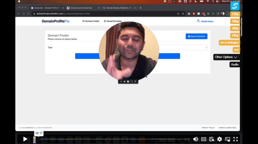Open the browser side panel icon
Screen dimensions: 258x144
[218, 14]
